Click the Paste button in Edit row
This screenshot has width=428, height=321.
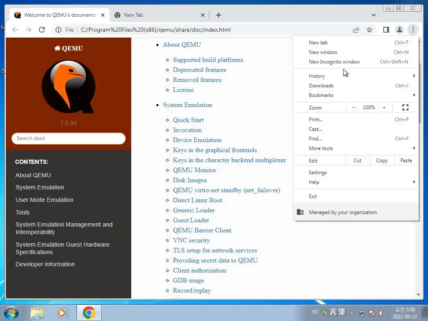pyautogui.click(x=406, y=160)
